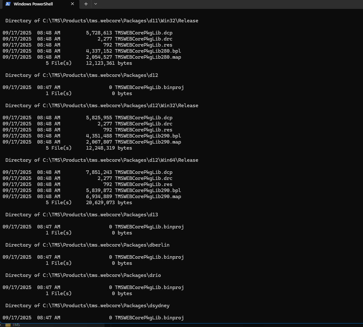Screen dimensions: 363x327
Task: Click the 20,629,073 bytes total line
Action: click(x=109, y=203)
